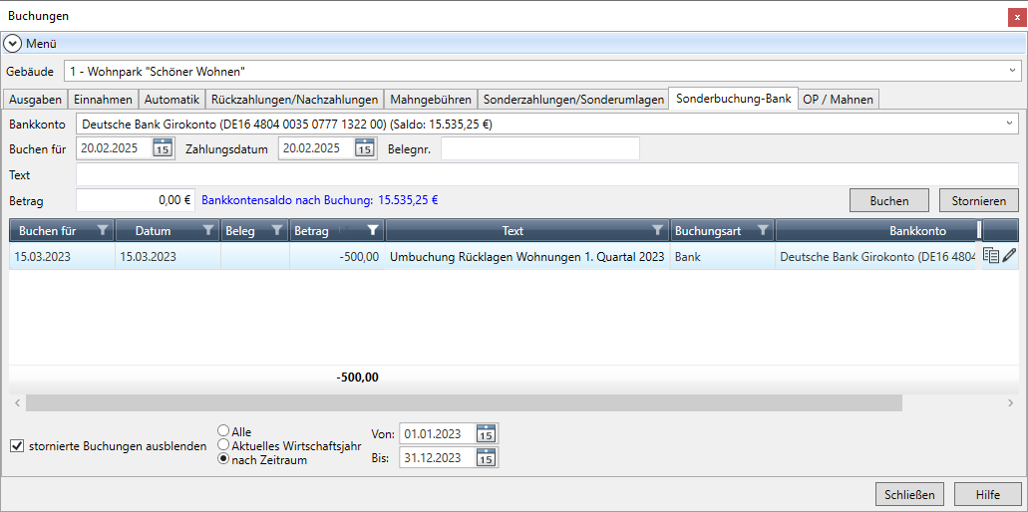1028x512 pixels.
Task: Expand the Menü section
Action: [13, 44]
